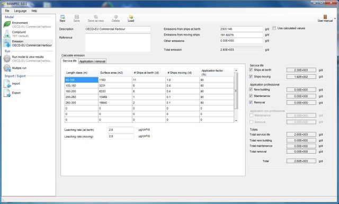
Task: Click # Ships moving column header
Action: tap(182, 73)
